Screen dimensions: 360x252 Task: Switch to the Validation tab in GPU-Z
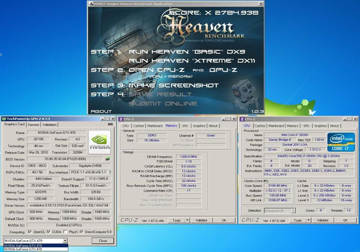click(50, 125)
